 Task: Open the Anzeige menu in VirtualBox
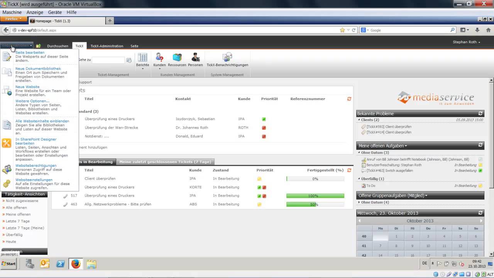35,12
